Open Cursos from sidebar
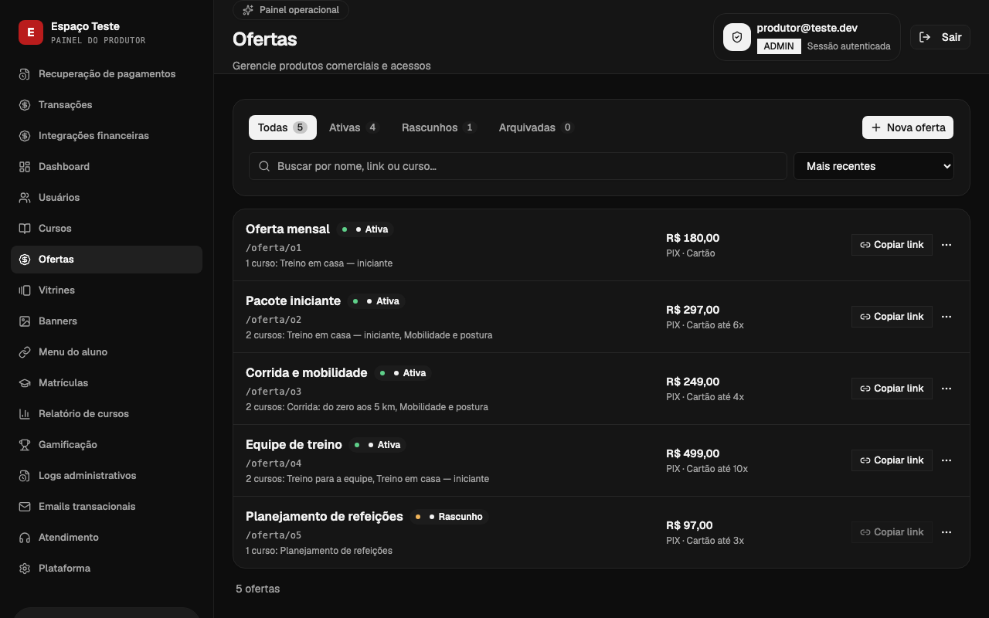 (107, 229)
